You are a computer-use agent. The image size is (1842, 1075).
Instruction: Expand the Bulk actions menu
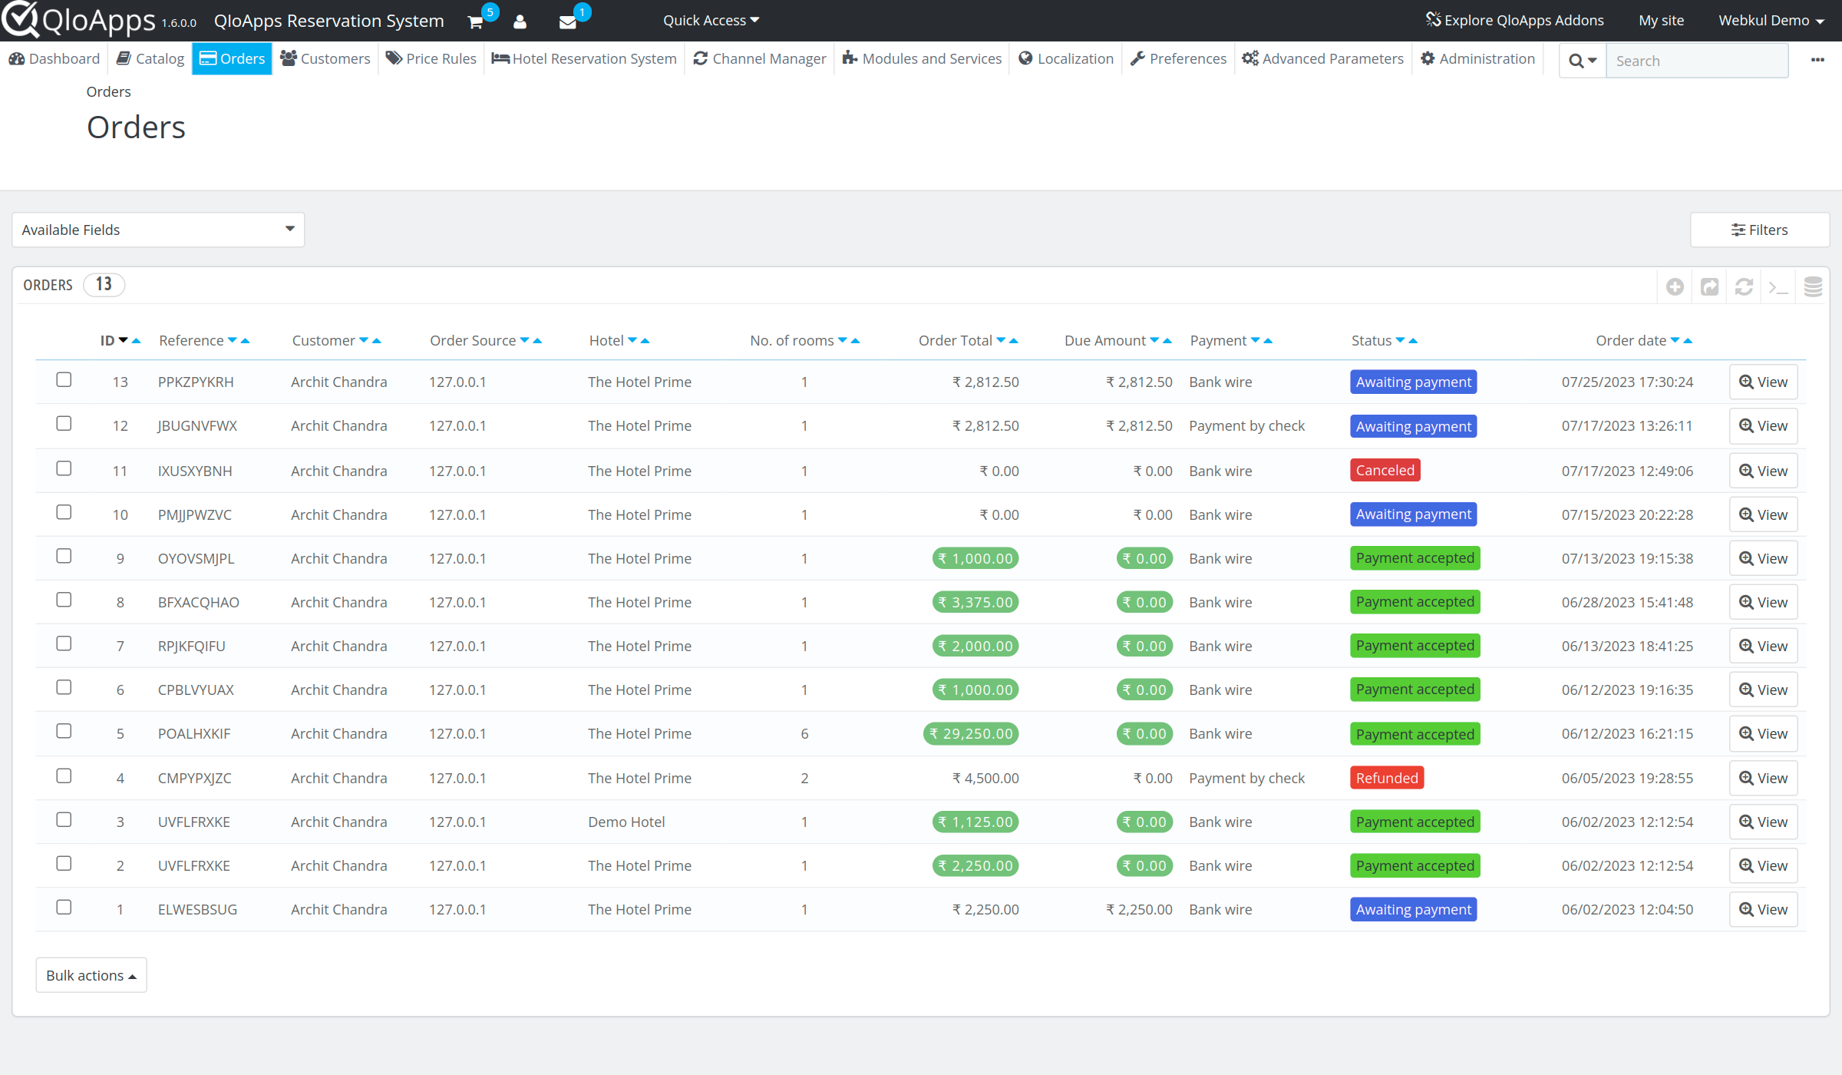(x=91, y=975)
